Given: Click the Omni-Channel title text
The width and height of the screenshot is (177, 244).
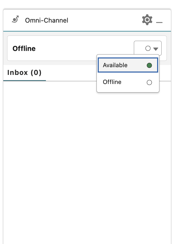Looking at the screenshot, I should click(x=46, y=20).
